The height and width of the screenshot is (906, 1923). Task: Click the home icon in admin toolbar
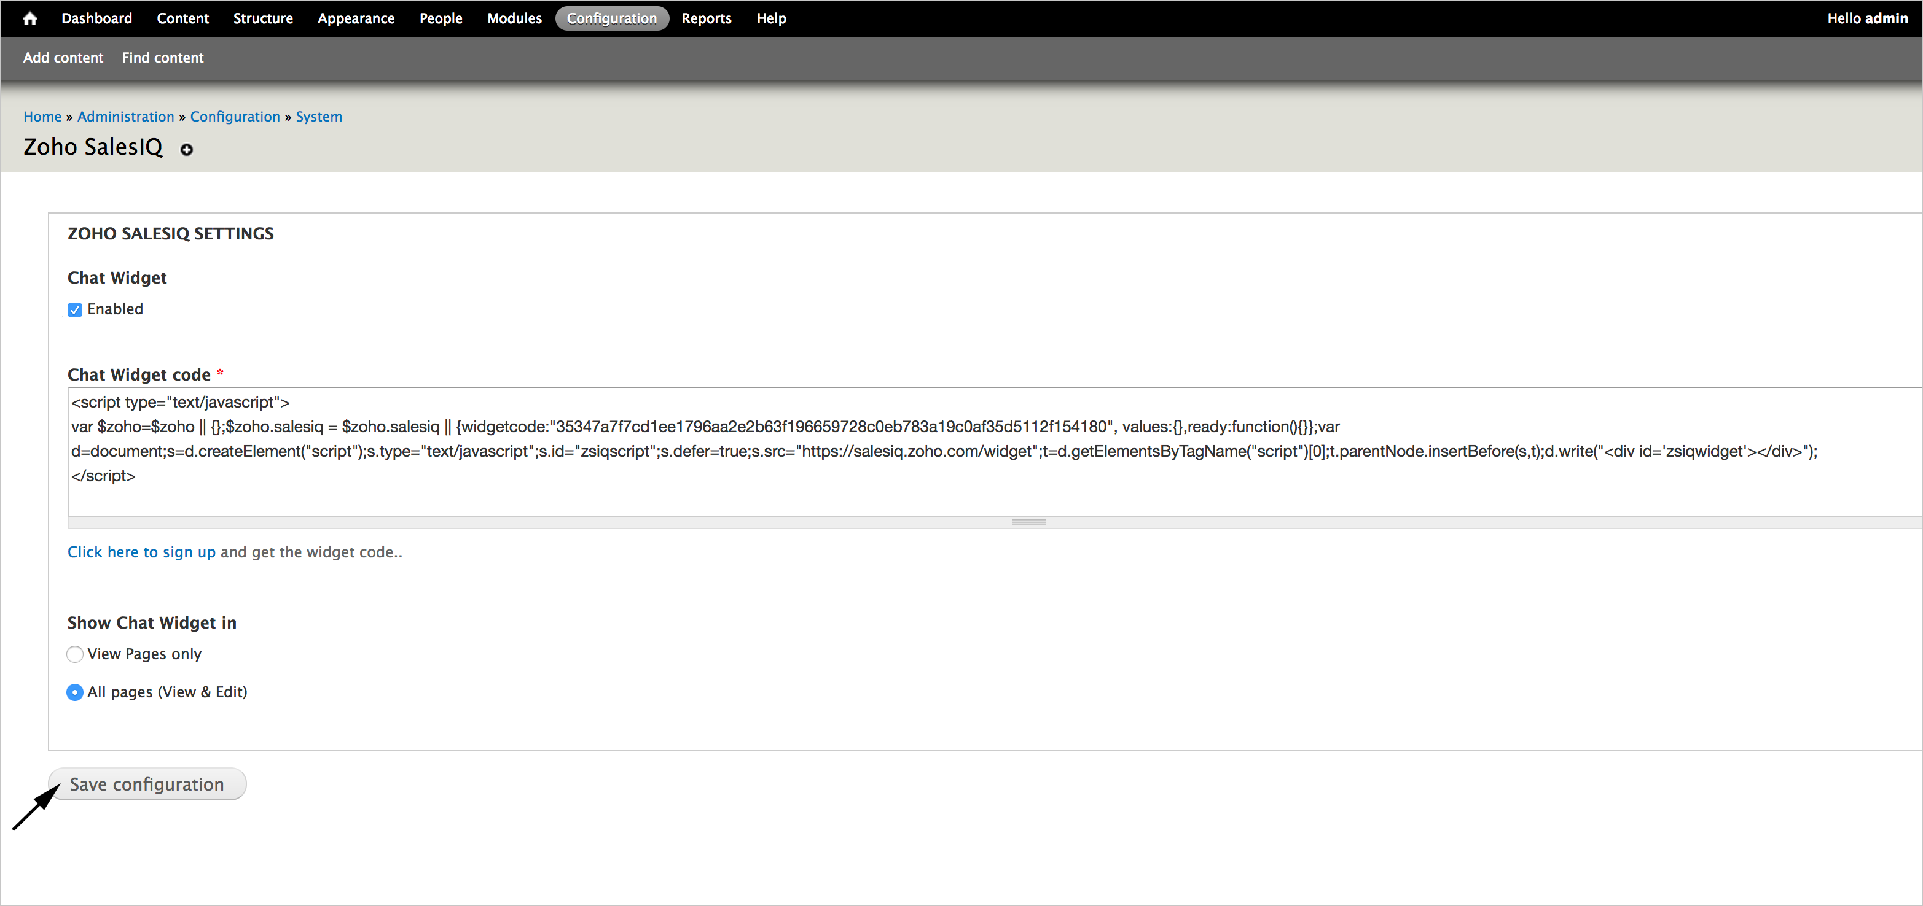[30, 18]
